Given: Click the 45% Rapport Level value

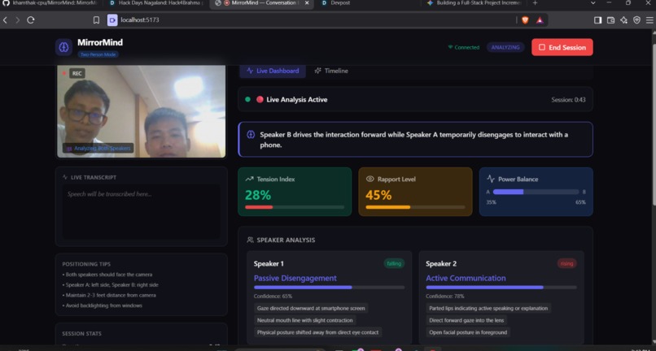Looking at the screenshot, I should (x=378, y=195).
